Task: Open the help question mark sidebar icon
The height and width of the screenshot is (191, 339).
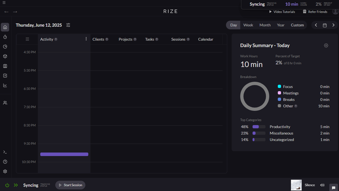Action: point(5,162)
